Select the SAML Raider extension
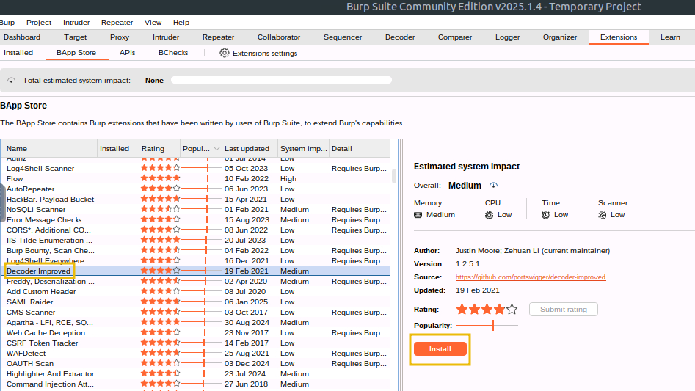Image resolution: width=695 pixels, height=391 pixels. (x=195, y=302)
